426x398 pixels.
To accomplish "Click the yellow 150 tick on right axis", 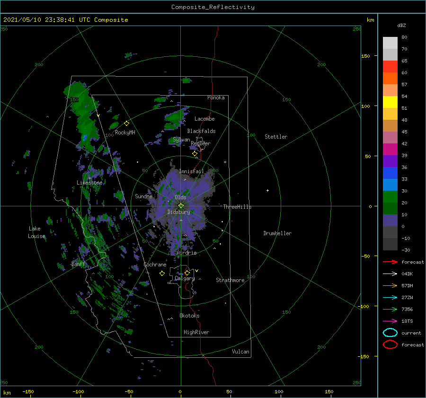I will click(x=365, y=56).
